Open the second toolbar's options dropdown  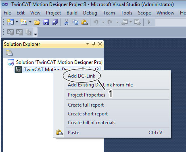(x=36, y=34)
